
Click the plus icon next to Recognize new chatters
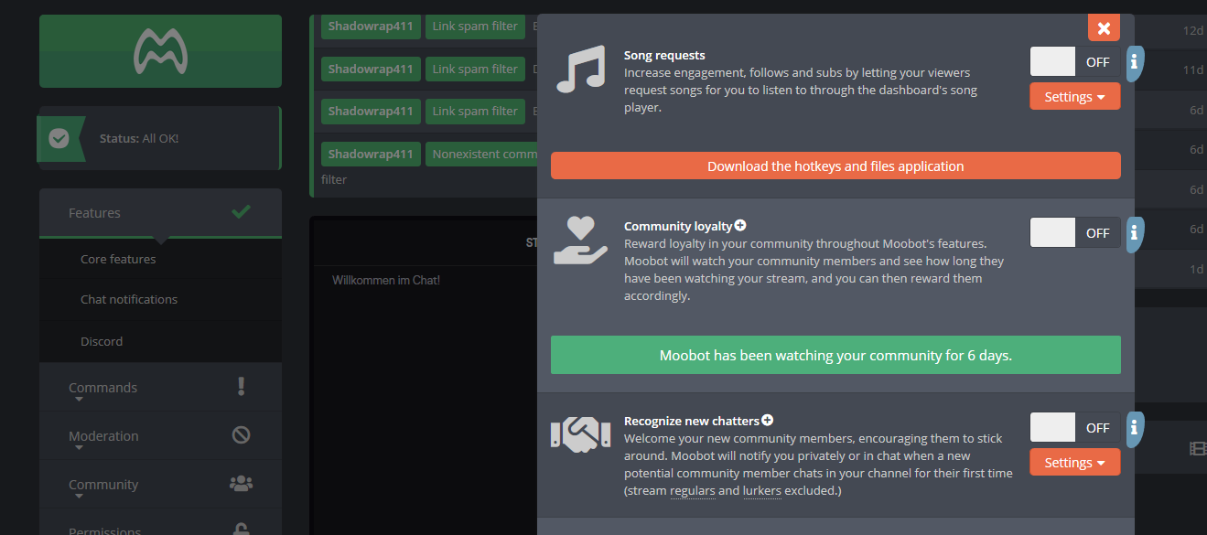point(767,421)
